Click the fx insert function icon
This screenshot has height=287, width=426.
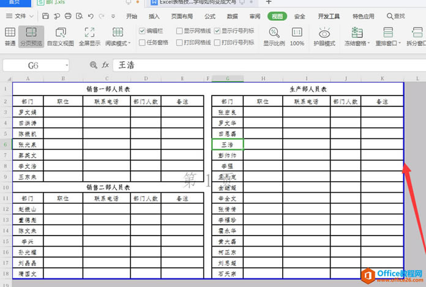click(105, 65)
